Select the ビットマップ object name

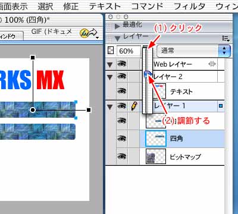[x=185, y=156]
